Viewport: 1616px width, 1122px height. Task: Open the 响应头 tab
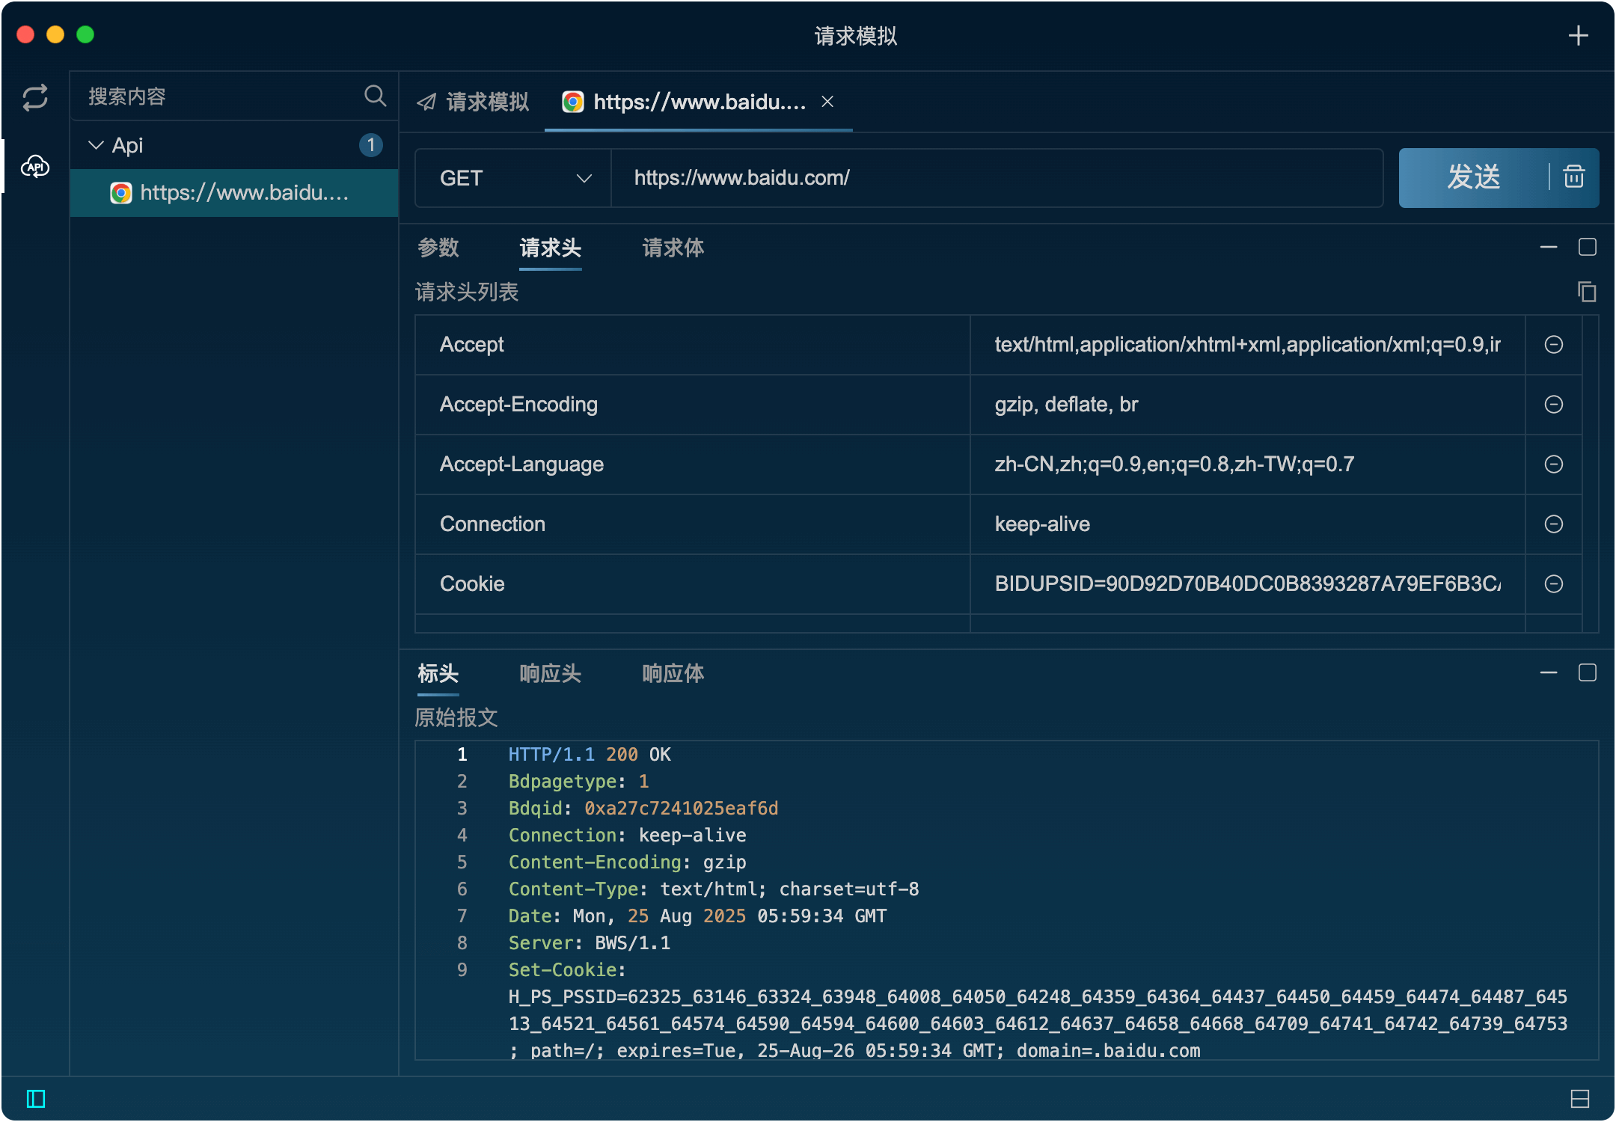pos(550,674)
